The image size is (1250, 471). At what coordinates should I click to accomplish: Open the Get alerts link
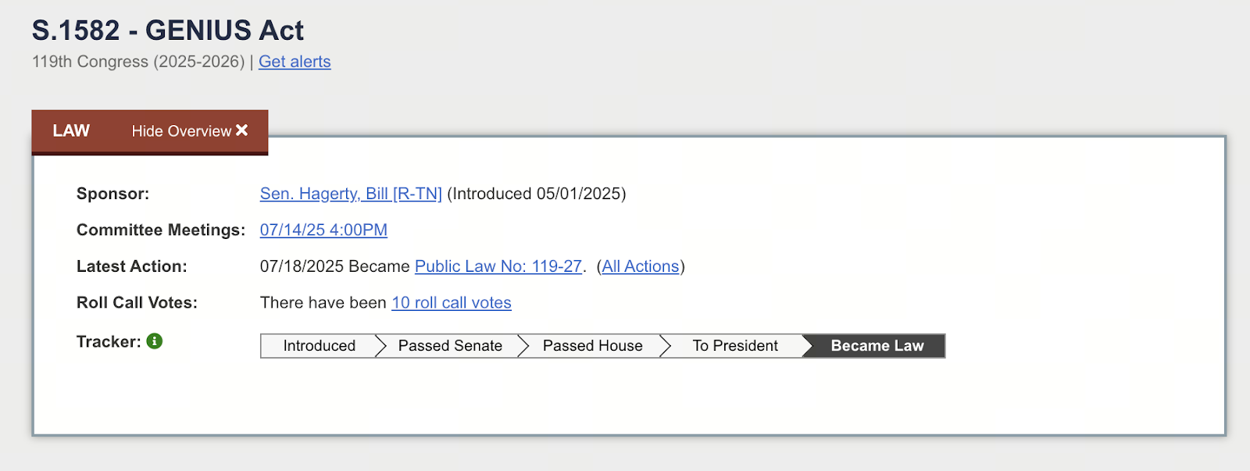click(x=295, y=62)
